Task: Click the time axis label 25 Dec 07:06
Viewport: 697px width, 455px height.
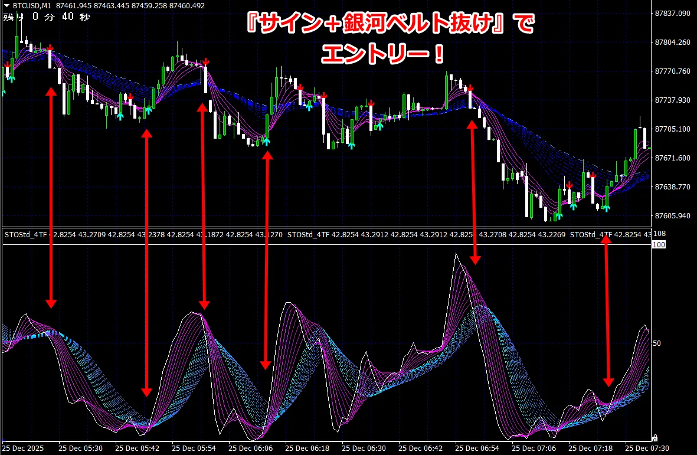Action: tap(534, 449)
